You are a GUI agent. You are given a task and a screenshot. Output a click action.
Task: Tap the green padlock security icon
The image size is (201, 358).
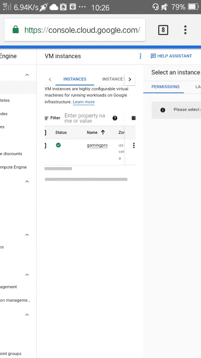[16, 29]
